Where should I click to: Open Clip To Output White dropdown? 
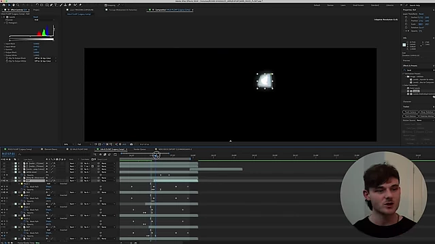(46, 61)
